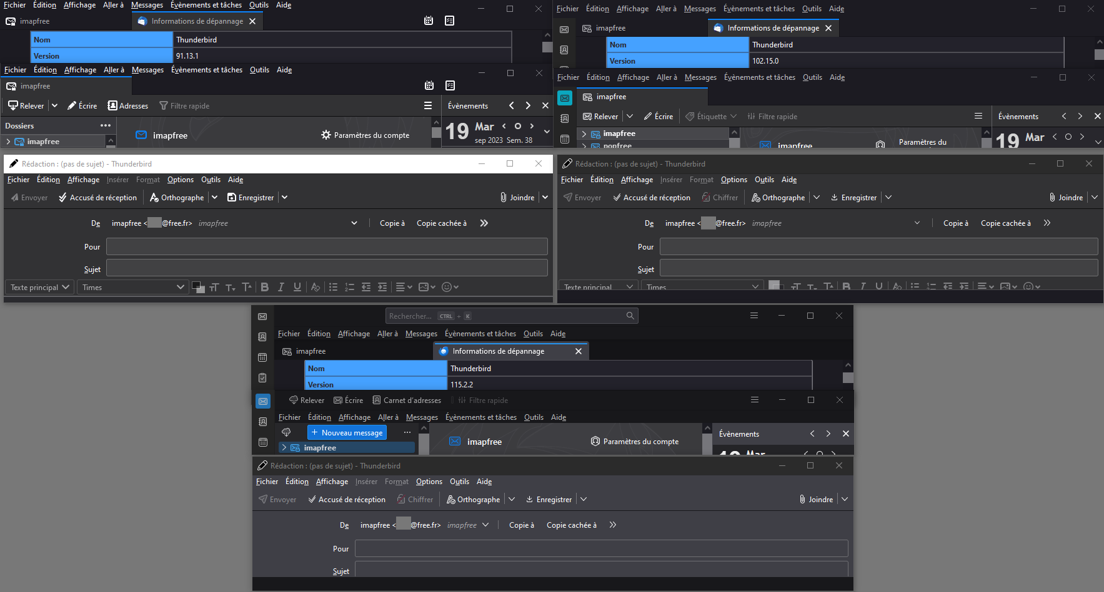Click the emoji smiley icon in left compose window
The width and height of the screenshot is (1104, 592).
tap(447, 287)
